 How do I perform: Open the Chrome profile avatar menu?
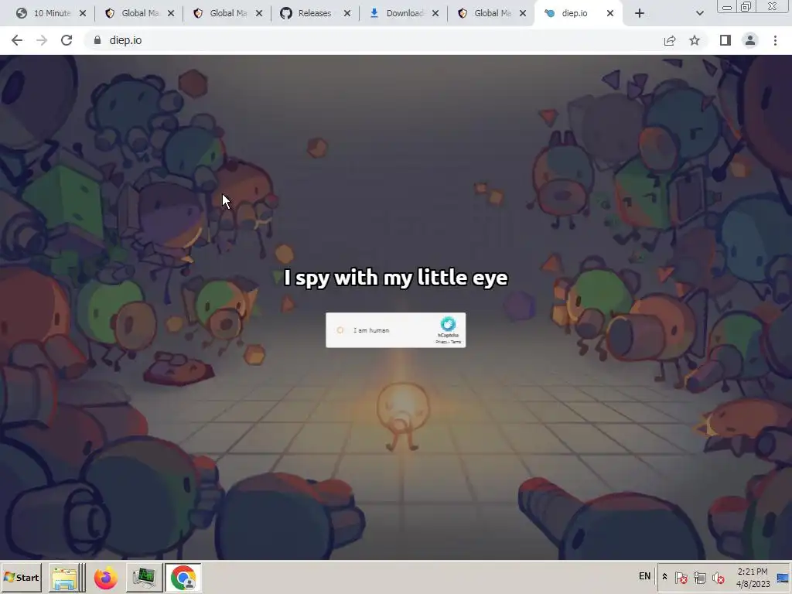(750, 40)
